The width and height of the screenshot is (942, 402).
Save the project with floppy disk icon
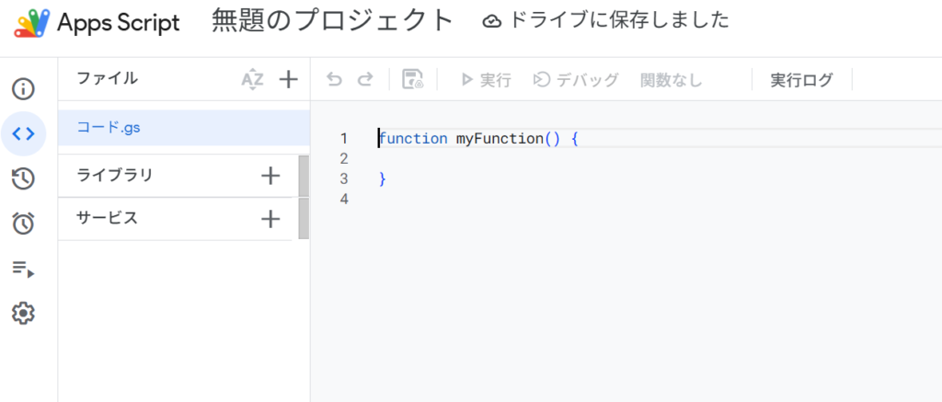click(413, 80)
